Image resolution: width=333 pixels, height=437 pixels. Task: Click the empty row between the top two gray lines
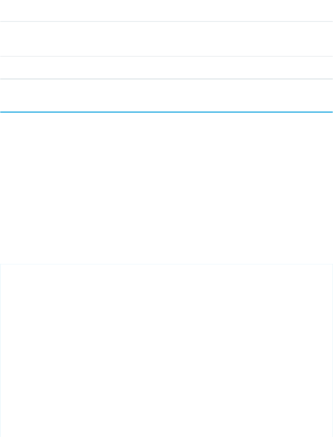coord(166,39)
